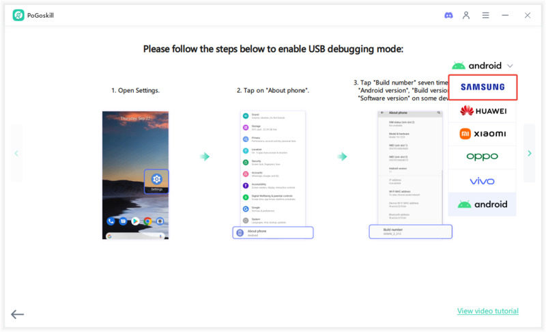The width and height of the screenshot is (546, 332).
Task: Click the Settings gear on phone screenshot
Action: coord(156,179)
